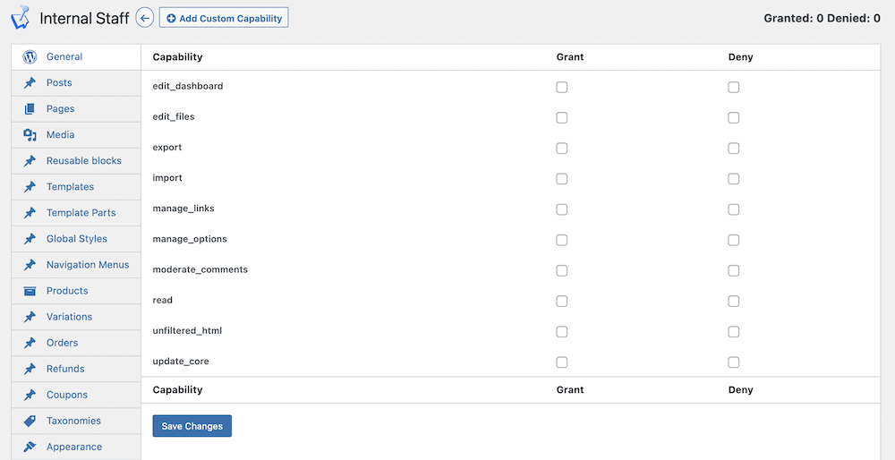Click the Media icon in sidebar
Image resolution: width=895 pixels, height=460 pixels.
pos(30,135)
